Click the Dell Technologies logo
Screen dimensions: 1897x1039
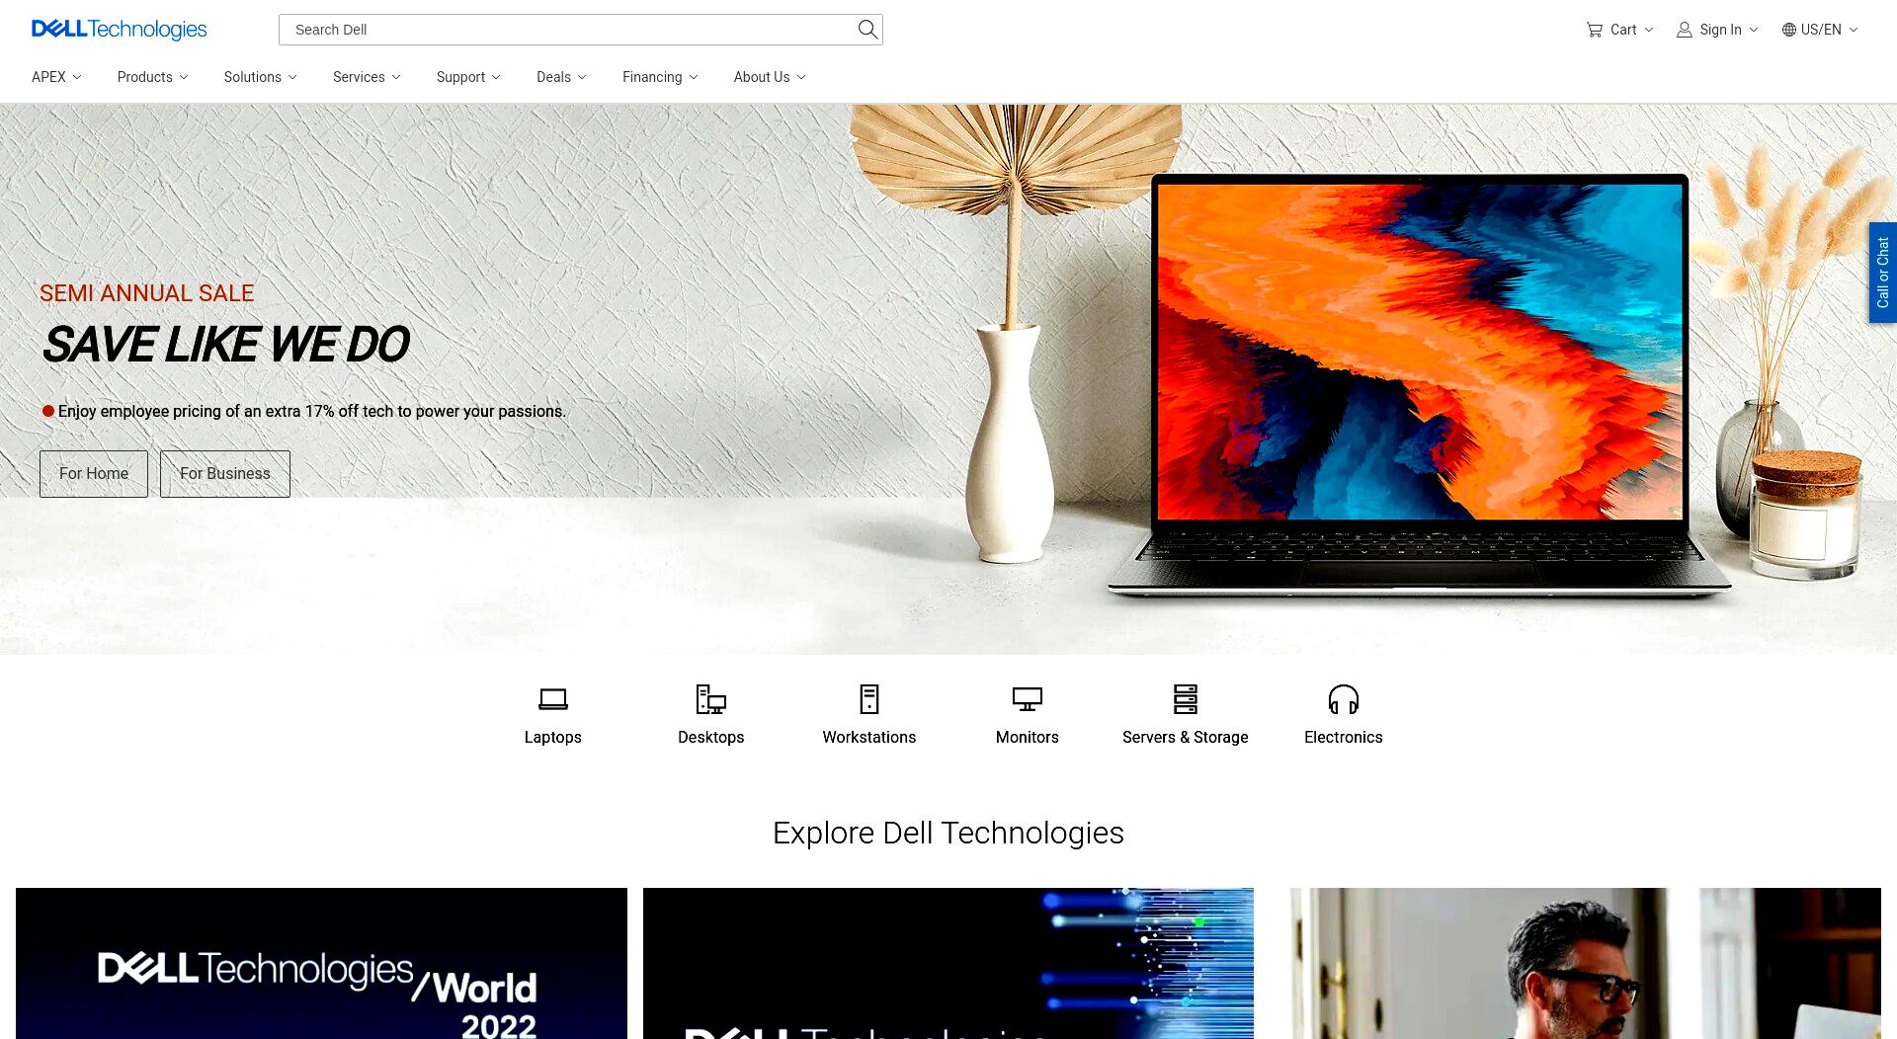(x=120, y=30)
